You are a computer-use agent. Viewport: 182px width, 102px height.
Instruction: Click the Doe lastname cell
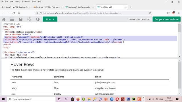pos(56,82)
